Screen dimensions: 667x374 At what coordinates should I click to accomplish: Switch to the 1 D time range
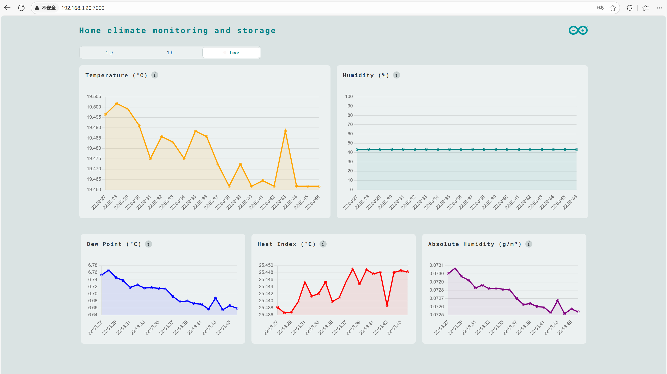coord(109,52)
